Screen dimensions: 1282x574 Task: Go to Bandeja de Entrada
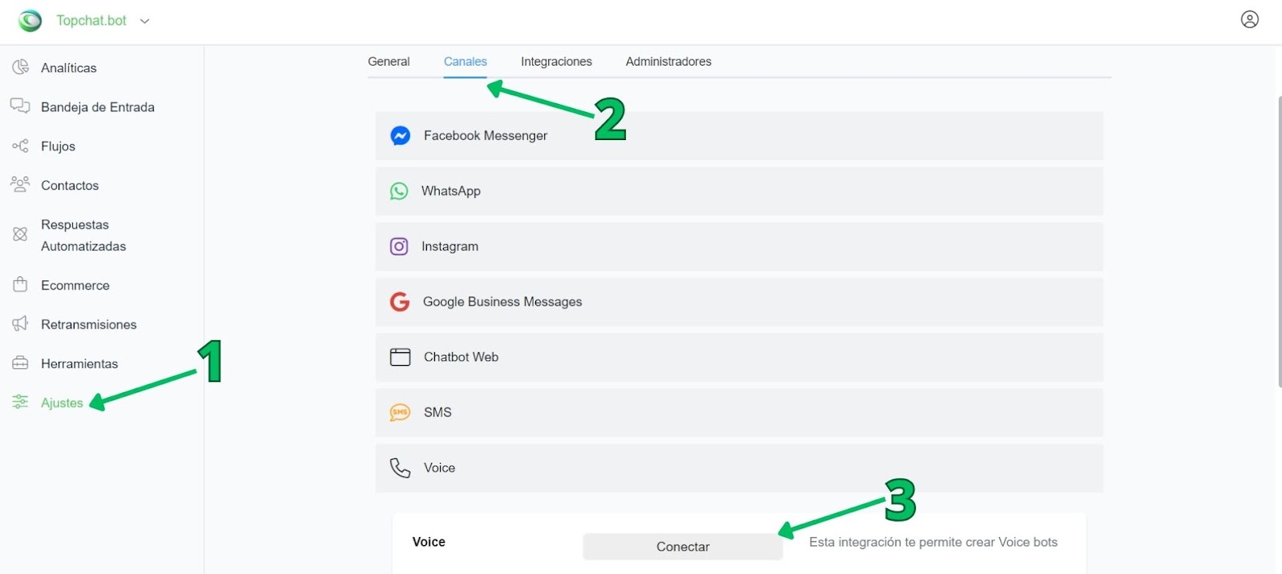click(x=98, y=107)
